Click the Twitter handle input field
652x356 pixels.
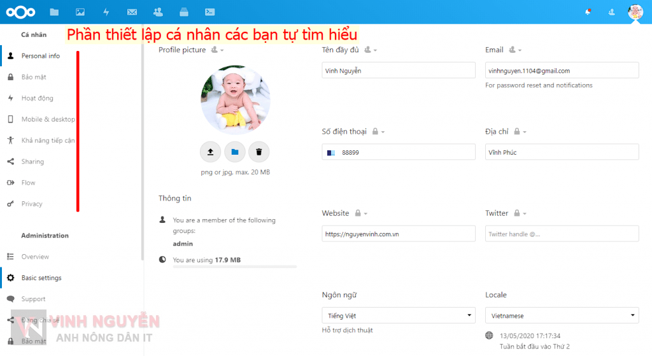tap(562, 234)
